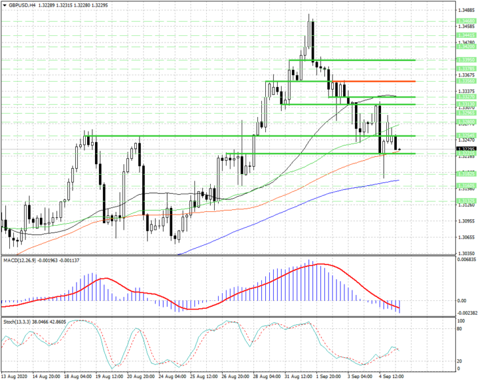Click the 24 Aug 04:00 date label
This screenshot has width=478, height=382.
coord(172,377)
